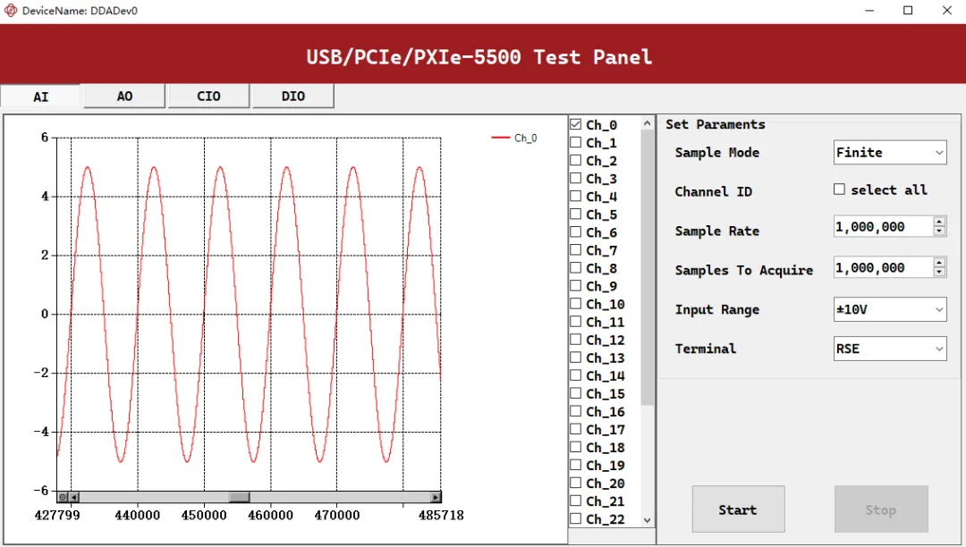This screenshot has width=966, height=547.
Task: Minimize the test panel window
Action: point(869,11)
